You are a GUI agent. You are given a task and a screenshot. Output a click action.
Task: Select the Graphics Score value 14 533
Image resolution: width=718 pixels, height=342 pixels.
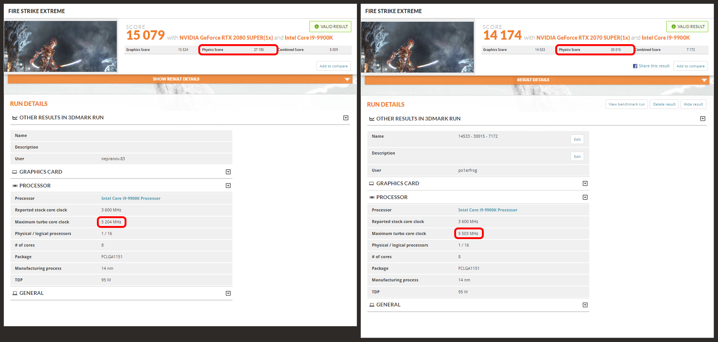[x=540, y=50]
